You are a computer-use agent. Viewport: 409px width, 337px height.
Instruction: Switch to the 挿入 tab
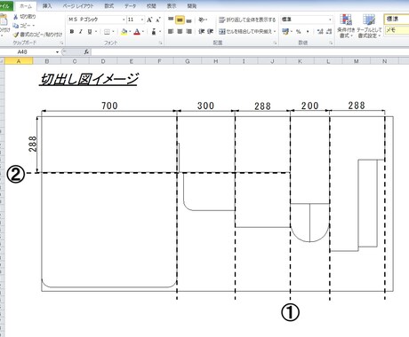[x=47, y=6]
